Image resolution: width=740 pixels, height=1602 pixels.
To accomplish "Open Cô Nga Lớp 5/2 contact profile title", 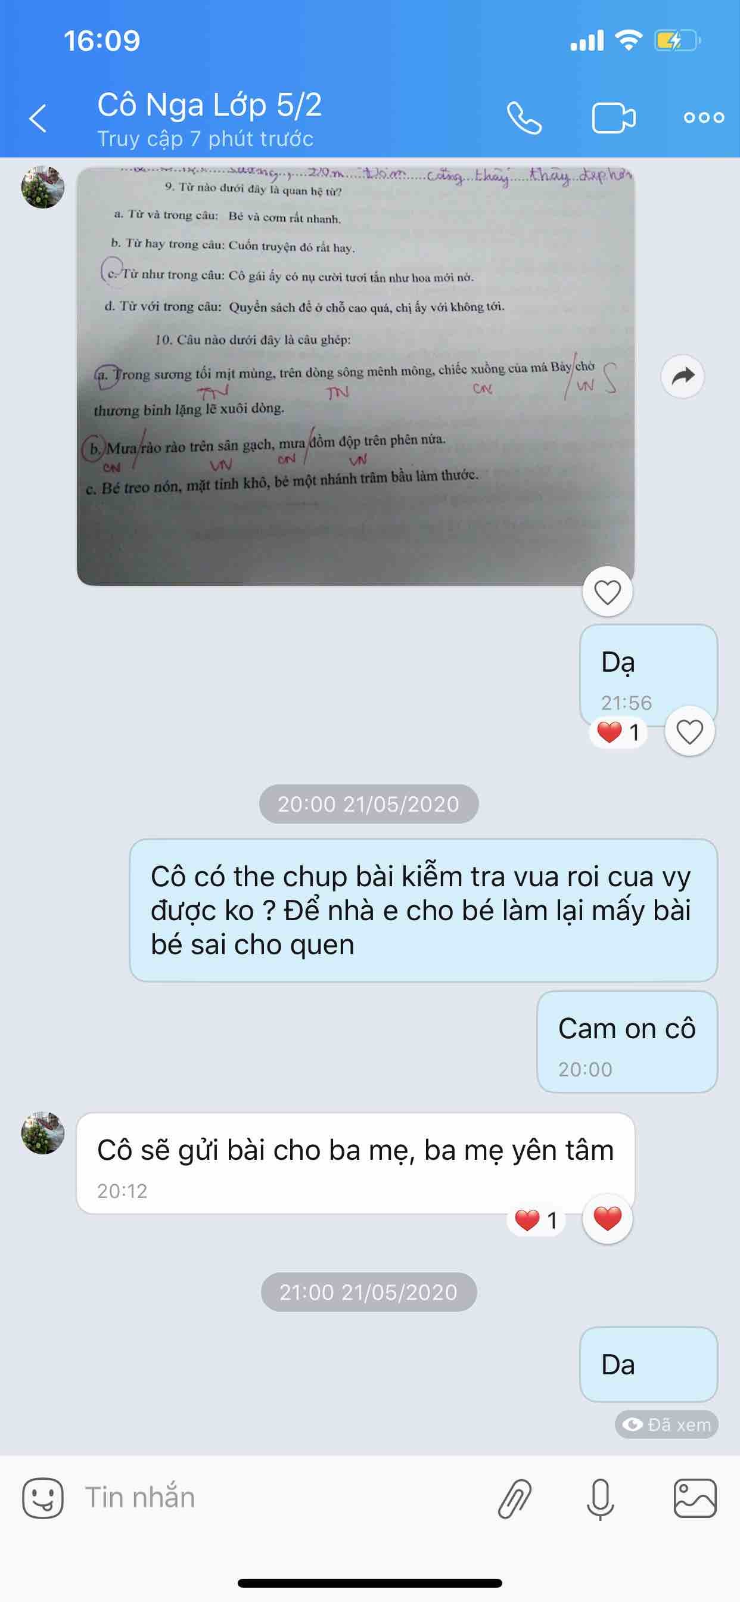I will point(210,104).
